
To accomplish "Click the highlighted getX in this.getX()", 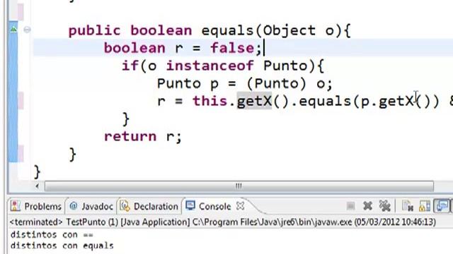I will click(254, 101).
